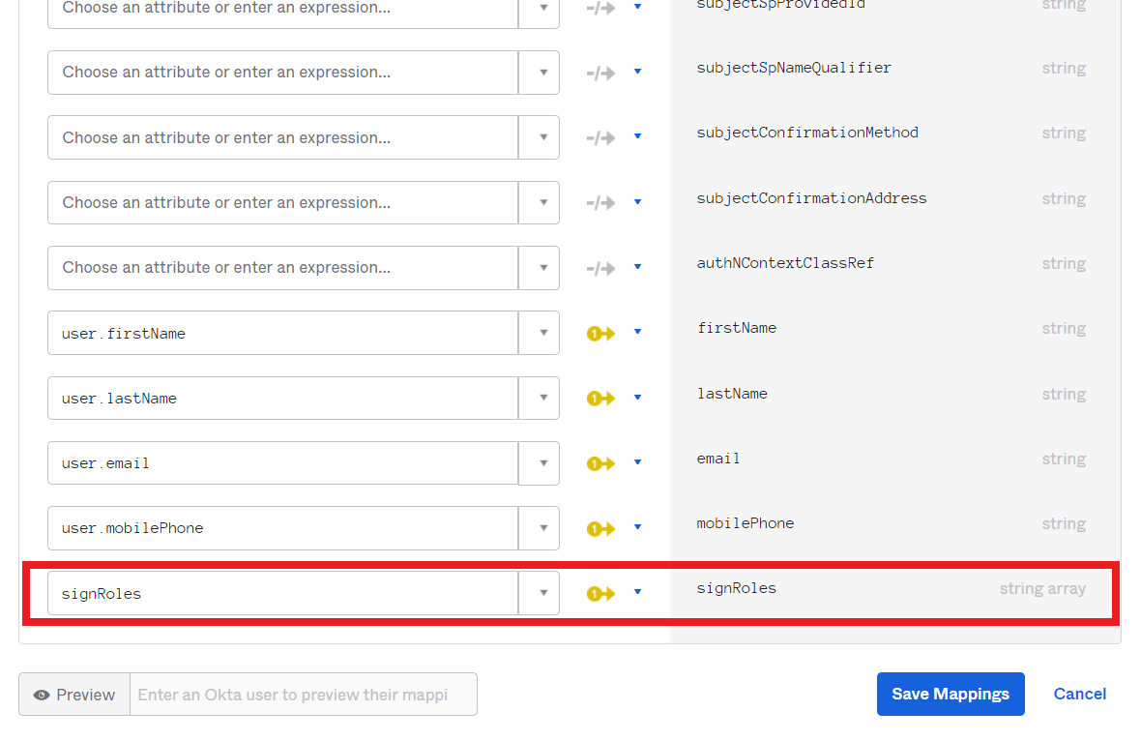This screenshot has width=1141, height=741.
Task: Click the yellow mapping icon for email
Action: click(x=600, y=463)
